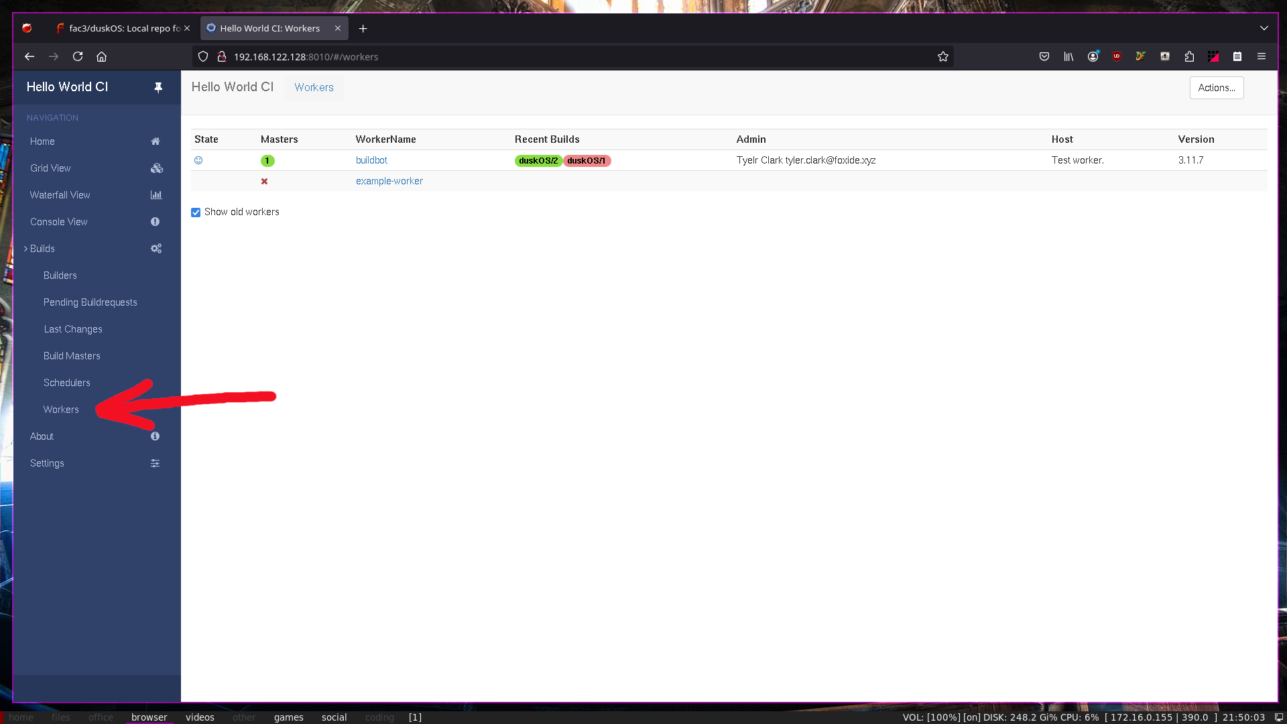Go back with the browser back arrow

pos(29,57)
